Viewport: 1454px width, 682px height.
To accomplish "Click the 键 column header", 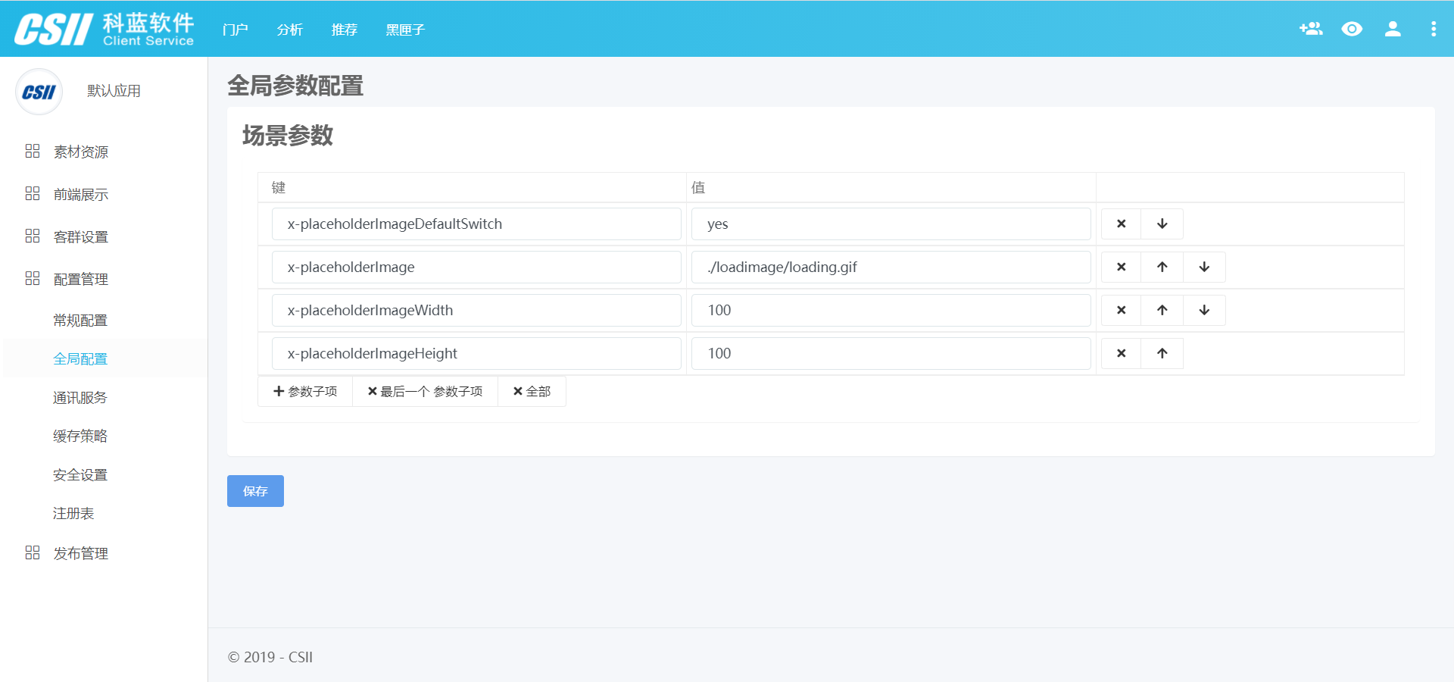I will [279, 187].
